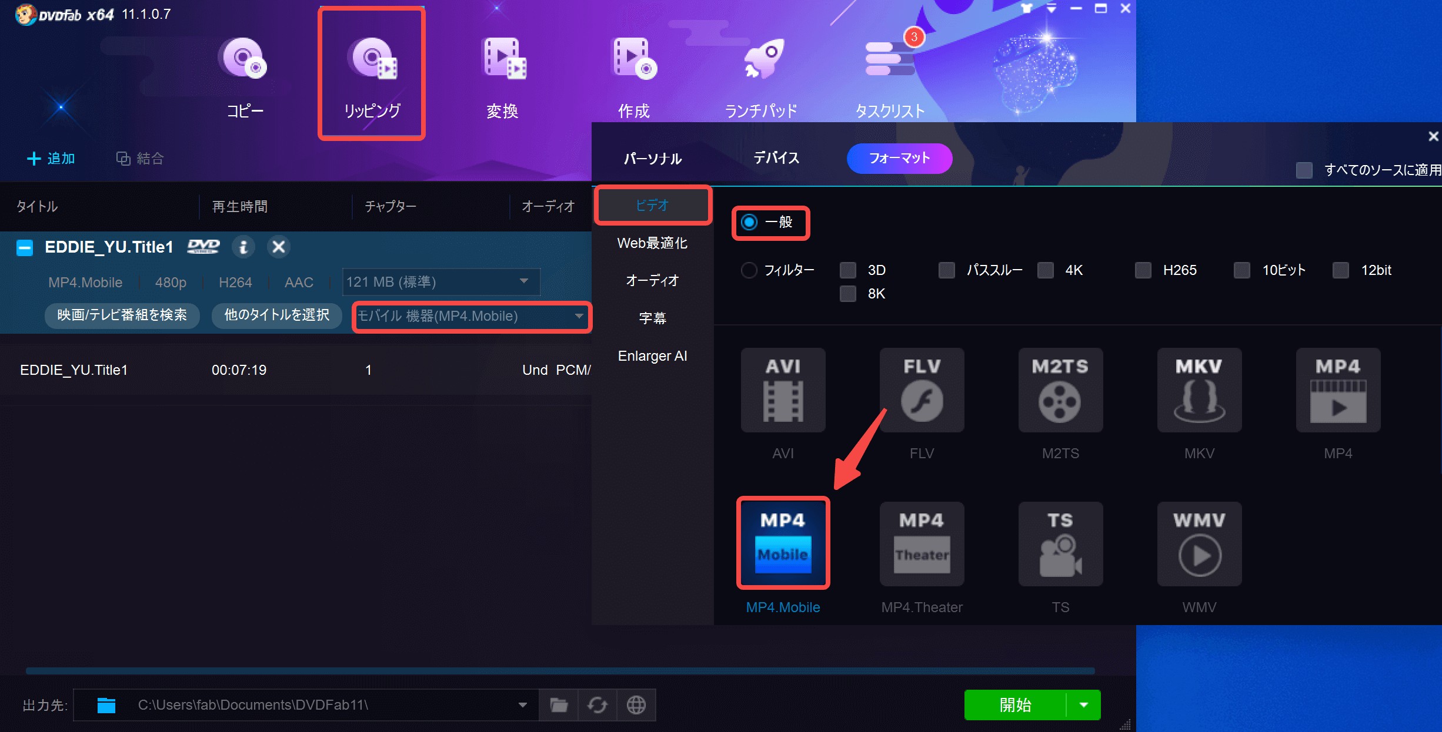Open the title bar dropdown menu arrow
Viewport: 1442px width, 732px height.
1052,8
